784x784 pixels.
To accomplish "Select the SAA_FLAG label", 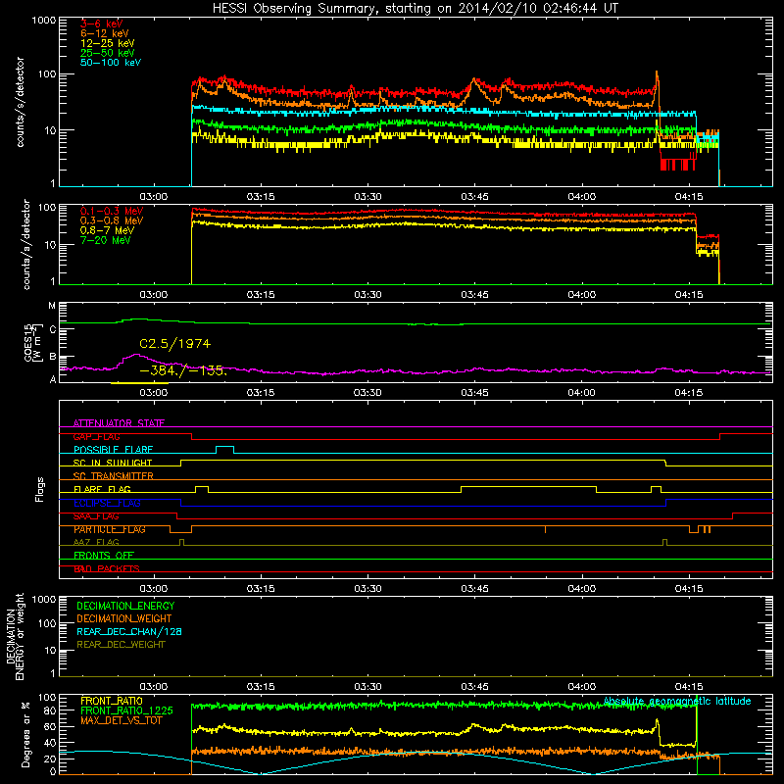I will click(x=96, y=516).
